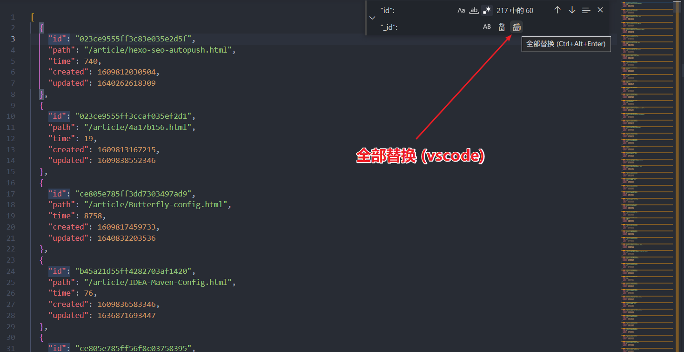Disable the Use Regular Expression toggle
Viewport: 684px width, 352px height.
tap(487, 10)
